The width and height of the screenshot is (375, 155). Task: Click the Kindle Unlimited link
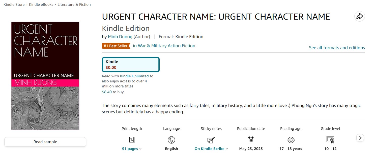134,76
